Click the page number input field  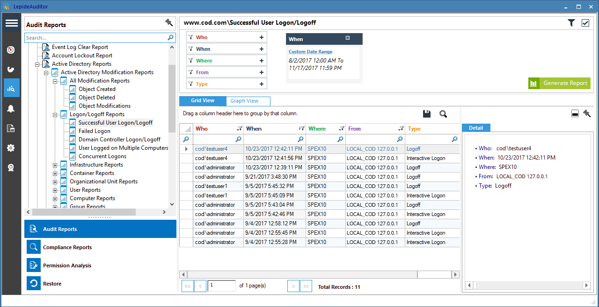[x=221, y=286]
